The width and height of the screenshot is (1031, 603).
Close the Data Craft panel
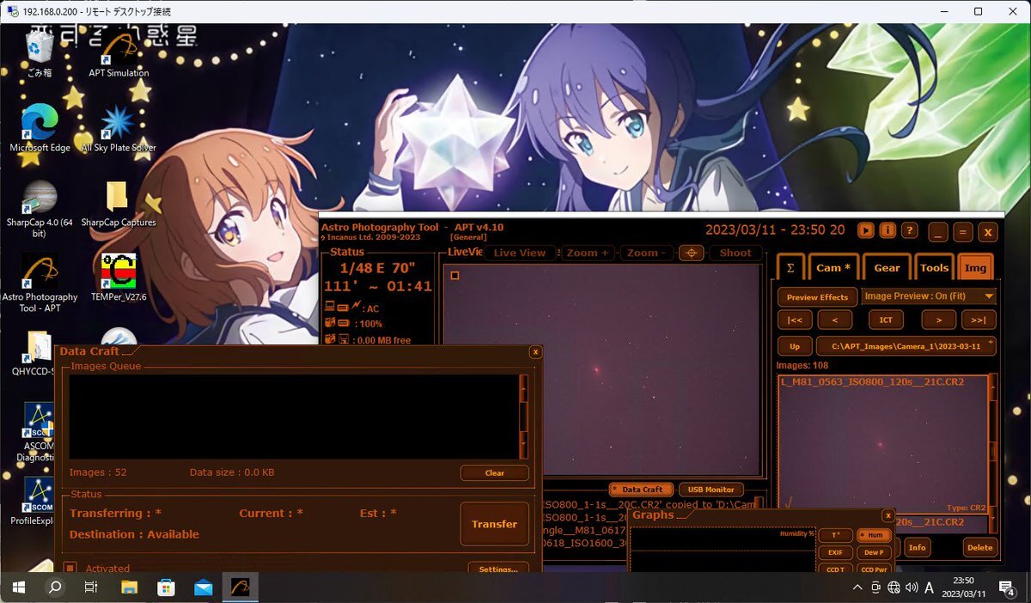pos(535,351)
